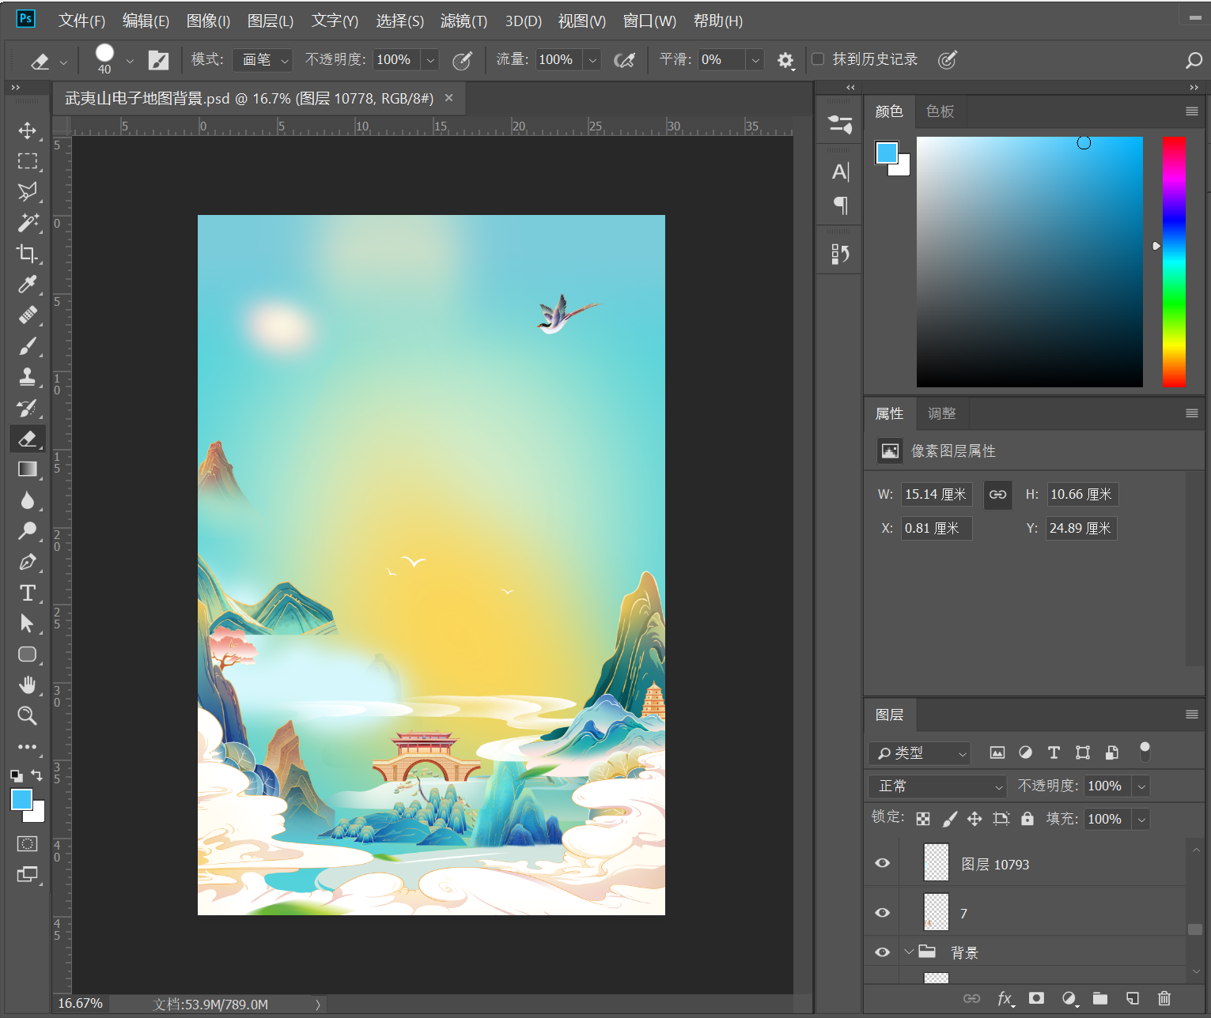This screenshot has width=1211, height=1018.
Task: Enable 抹到历史记录 checkbox
Action: click(x=819, y=59)
